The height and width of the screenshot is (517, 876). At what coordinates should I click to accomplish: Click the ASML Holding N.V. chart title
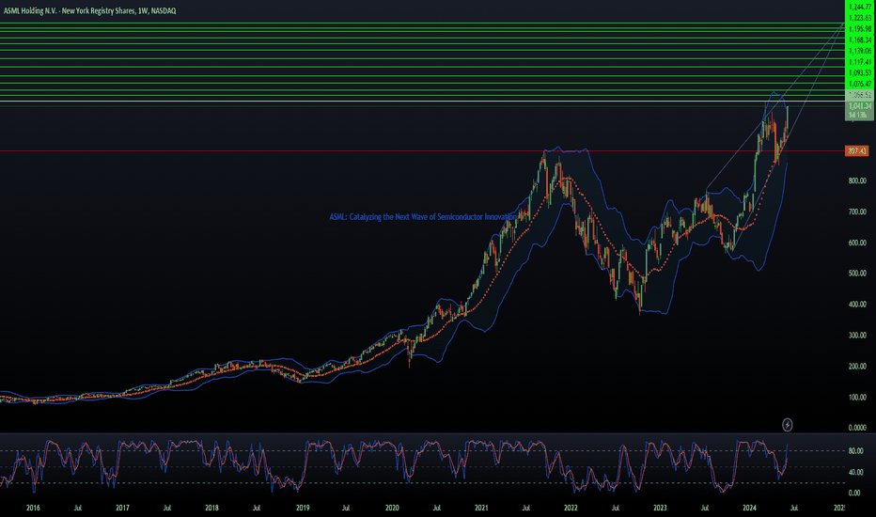[89, 10]
